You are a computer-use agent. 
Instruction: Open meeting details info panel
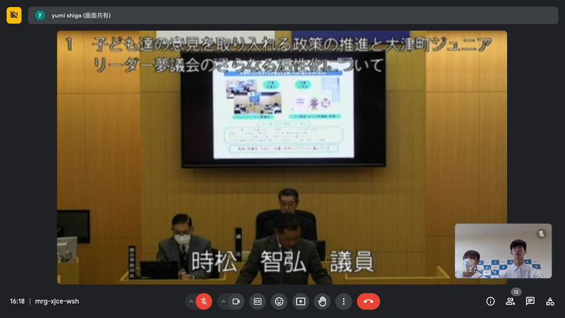tap(490, 301)
